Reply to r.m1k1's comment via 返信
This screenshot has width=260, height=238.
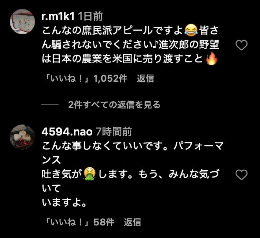(x=145, y=79)
